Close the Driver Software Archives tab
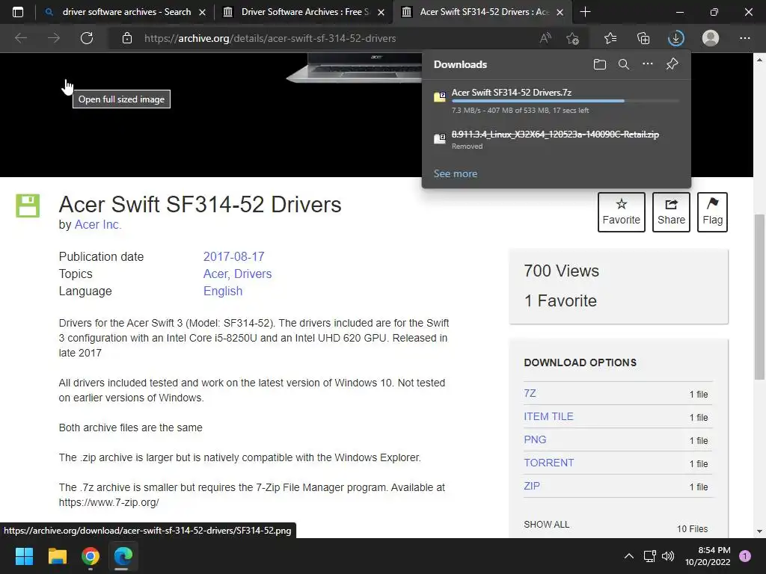Screen dimensions: 766x574 [381, 12]
